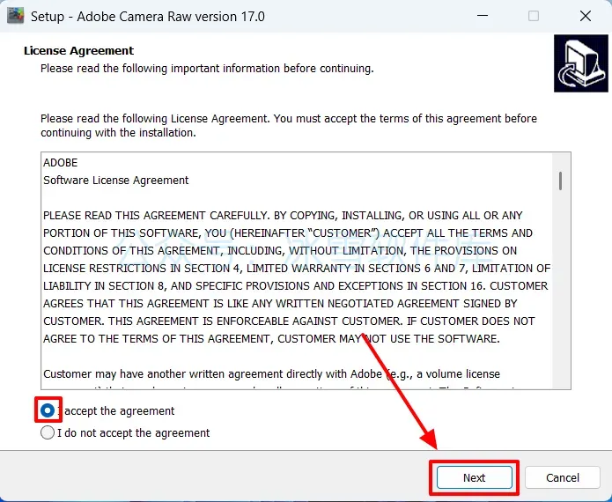Select 'I accept the agreement' radio button
Viewport: 612px width, 502px height.
(48, 410)
